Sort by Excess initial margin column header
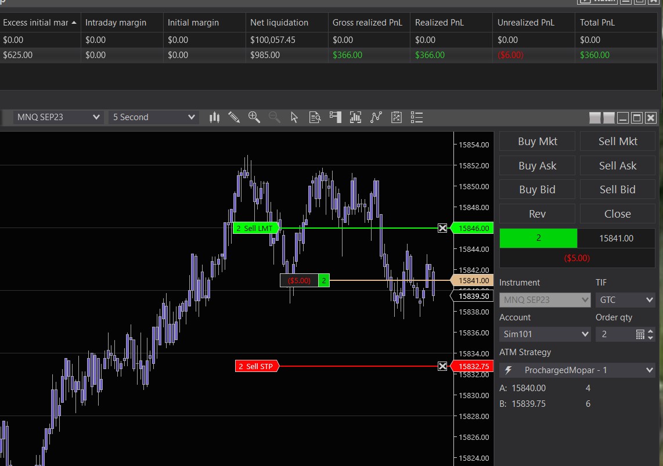The height and width of the screenshot is (466, 663). click(39, 23)
